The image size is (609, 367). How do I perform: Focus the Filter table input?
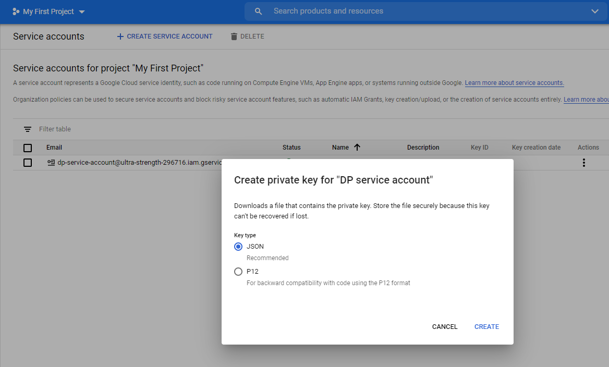55,129
